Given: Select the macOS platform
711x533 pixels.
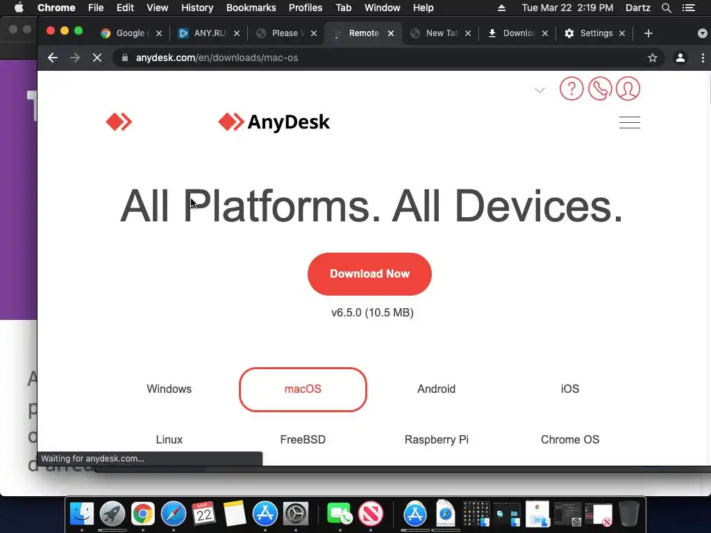Looking at the screenshot, I should click(x=303, y=389).
